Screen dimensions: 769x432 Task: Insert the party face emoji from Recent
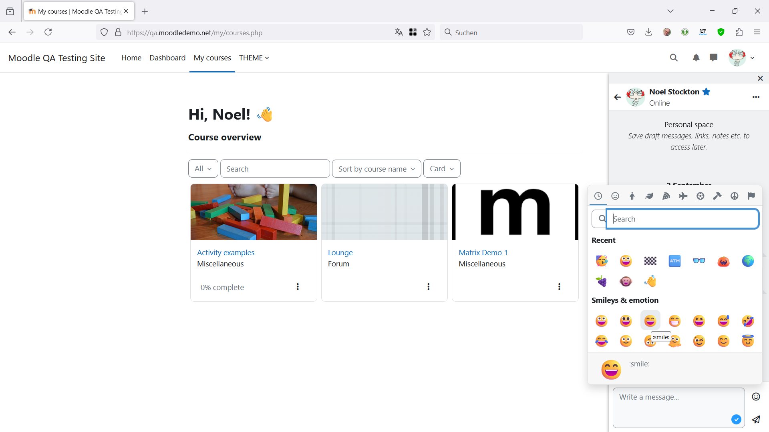click(602, 261)
